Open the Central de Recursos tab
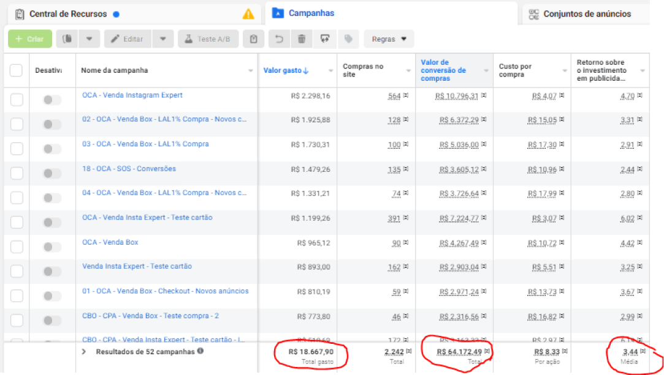The image size is (664, 375). [67, 13]
